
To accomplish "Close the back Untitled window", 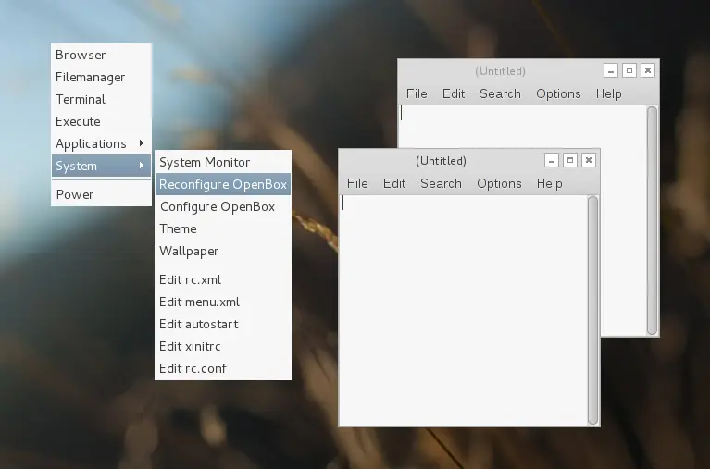I will tap(648, 70).
